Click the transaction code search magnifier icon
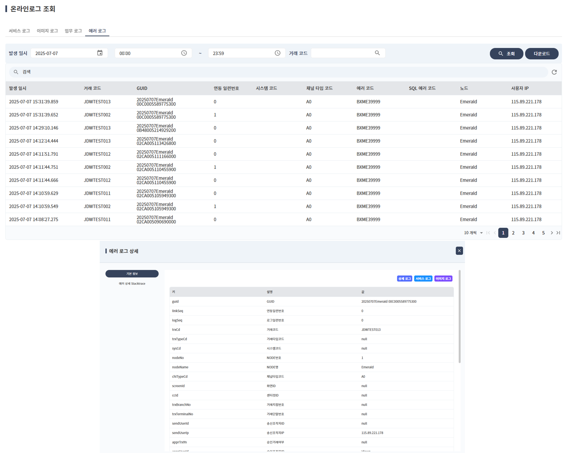Image resolution: width=565 pixels, height=453 pixels. pyautogui.click(x=377, y=53)
